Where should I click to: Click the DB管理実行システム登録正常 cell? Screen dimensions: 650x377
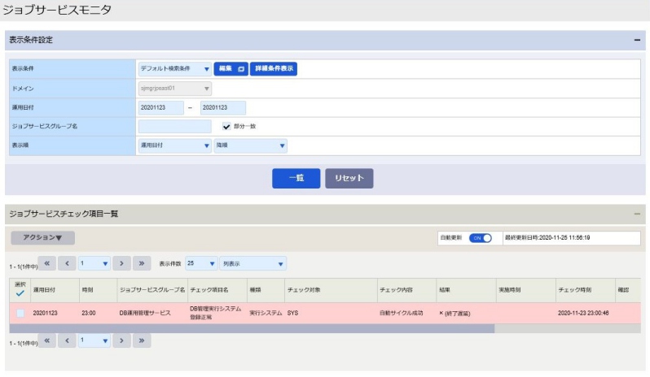(216, 314)
